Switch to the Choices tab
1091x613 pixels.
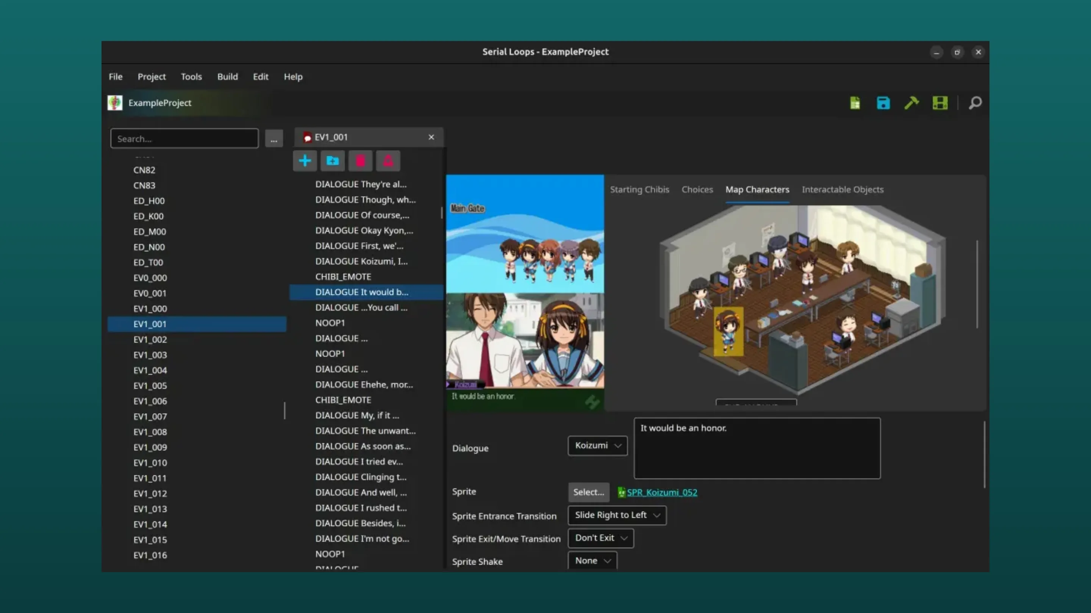697,190
